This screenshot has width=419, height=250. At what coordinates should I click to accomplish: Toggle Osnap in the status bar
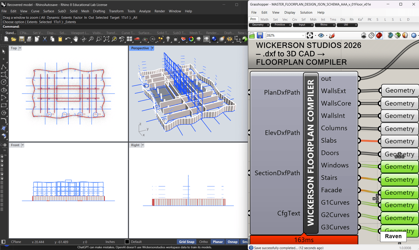point(232,242)
